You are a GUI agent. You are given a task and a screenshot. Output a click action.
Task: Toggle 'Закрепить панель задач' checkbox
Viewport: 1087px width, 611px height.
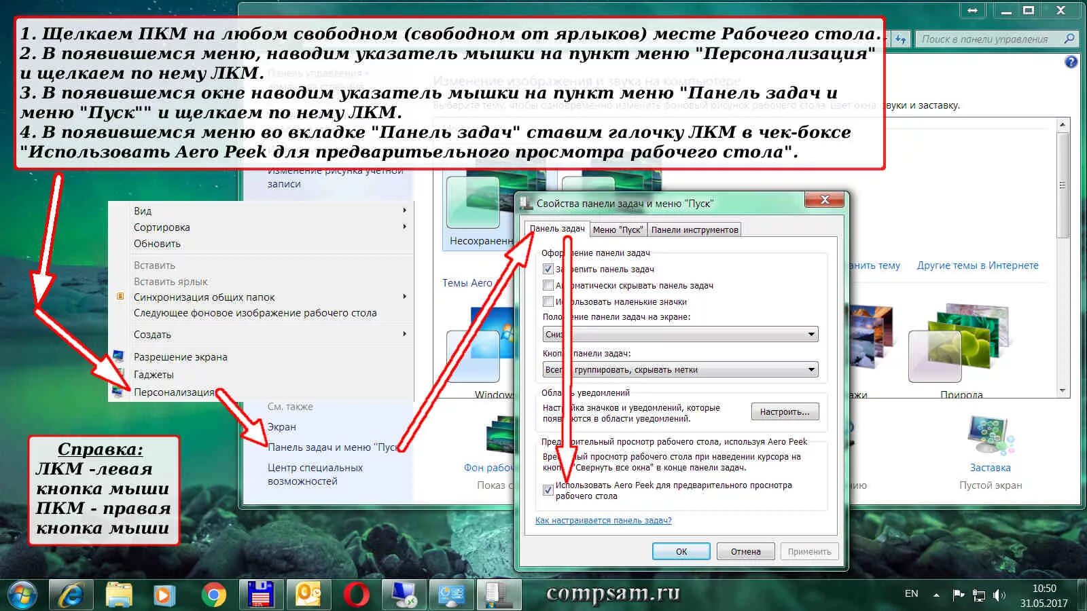click(x=548, y=269)
